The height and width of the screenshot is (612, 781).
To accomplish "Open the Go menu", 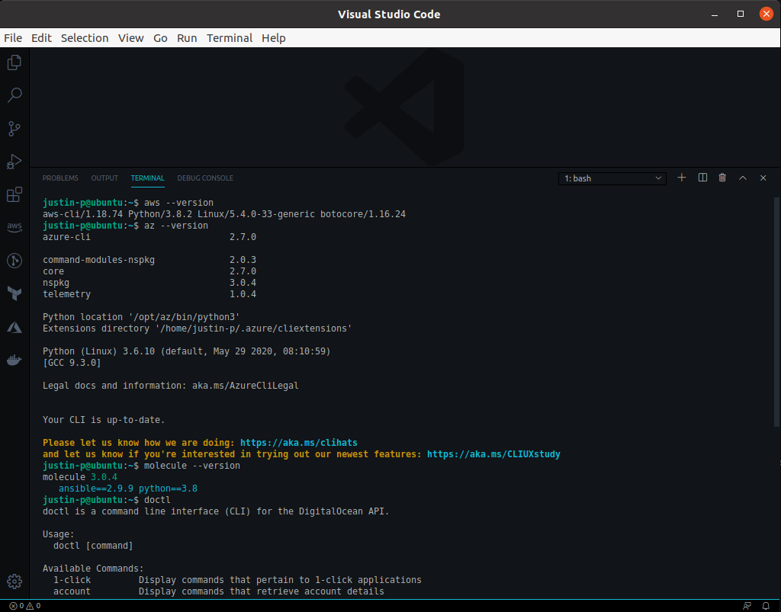I will 160,38.
